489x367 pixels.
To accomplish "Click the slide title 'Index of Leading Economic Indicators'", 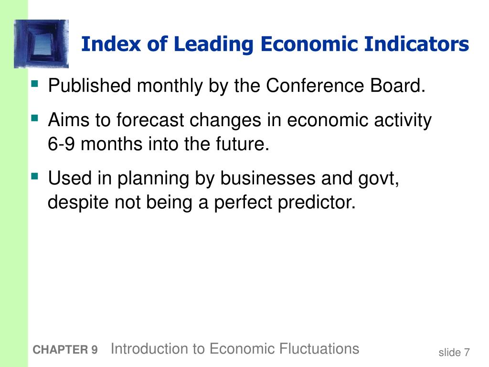I will (275, 44).
